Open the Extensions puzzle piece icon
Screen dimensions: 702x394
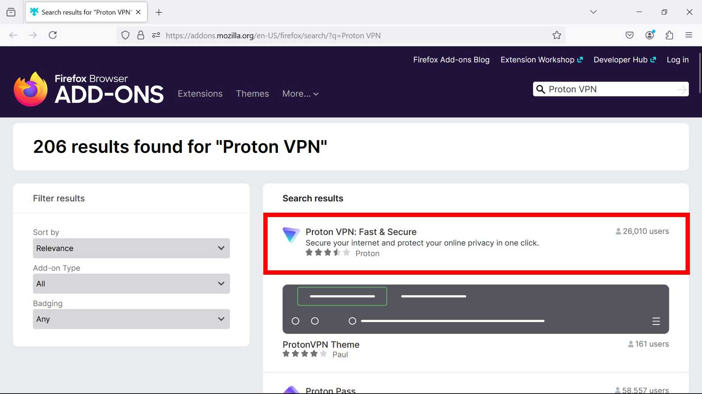[x=669, y=35]
